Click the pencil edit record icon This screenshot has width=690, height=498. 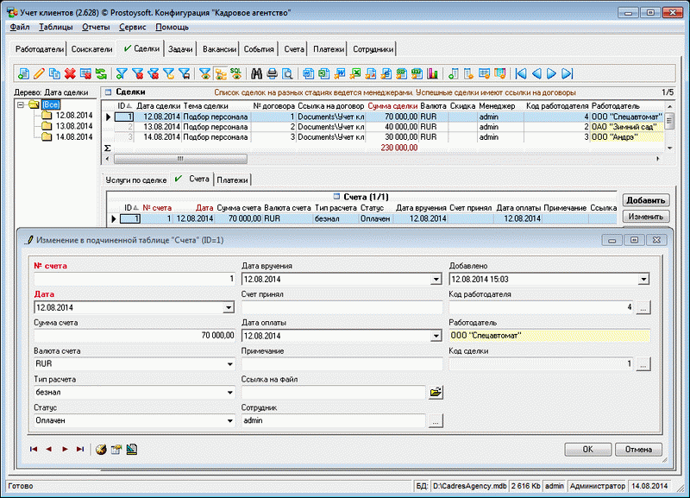click(x=39, y=73)
